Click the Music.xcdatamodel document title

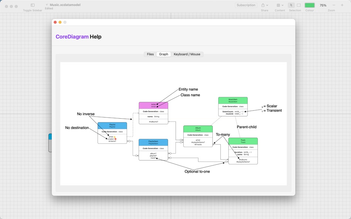[x=65, y=5]
